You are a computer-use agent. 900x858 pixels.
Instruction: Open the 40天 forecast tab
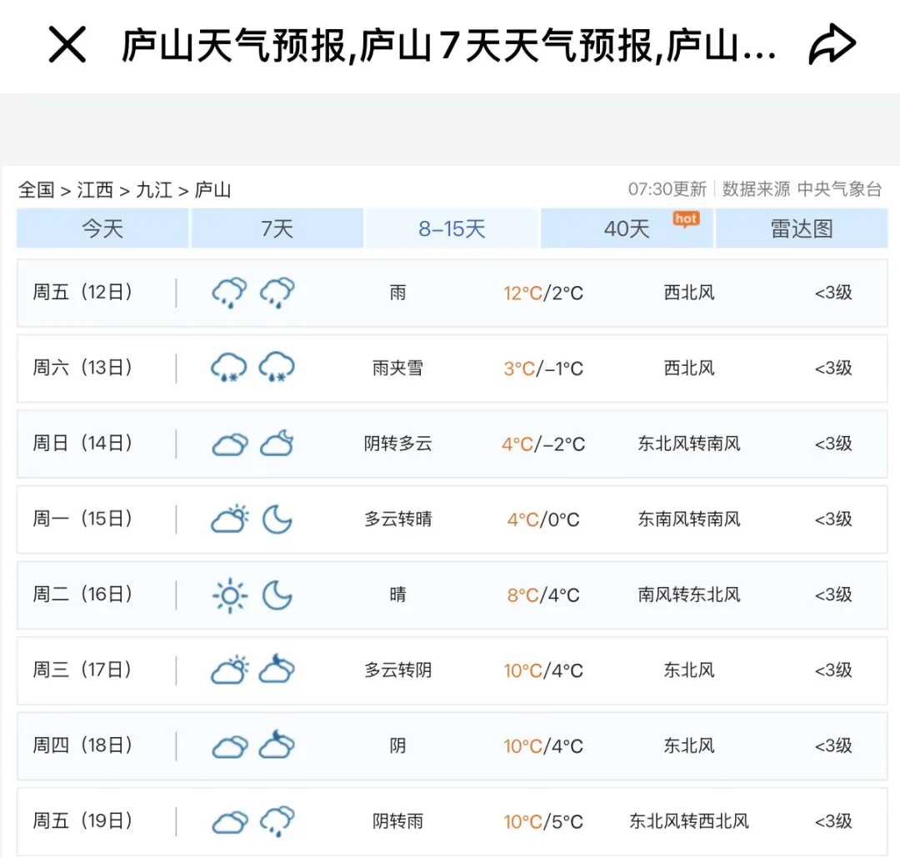(626, 229)
